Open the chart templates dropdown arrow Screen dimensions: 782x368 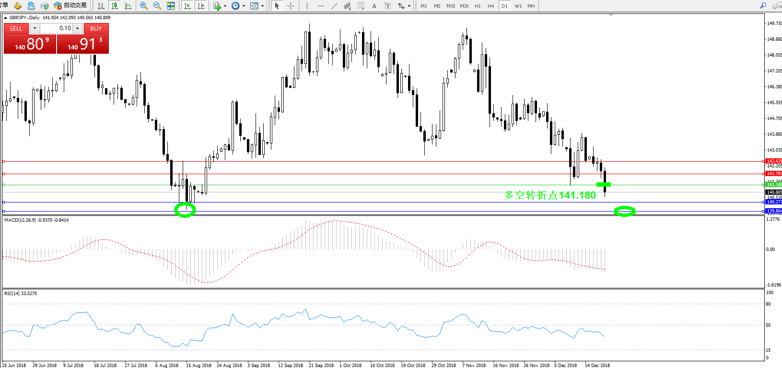(262, 6)
